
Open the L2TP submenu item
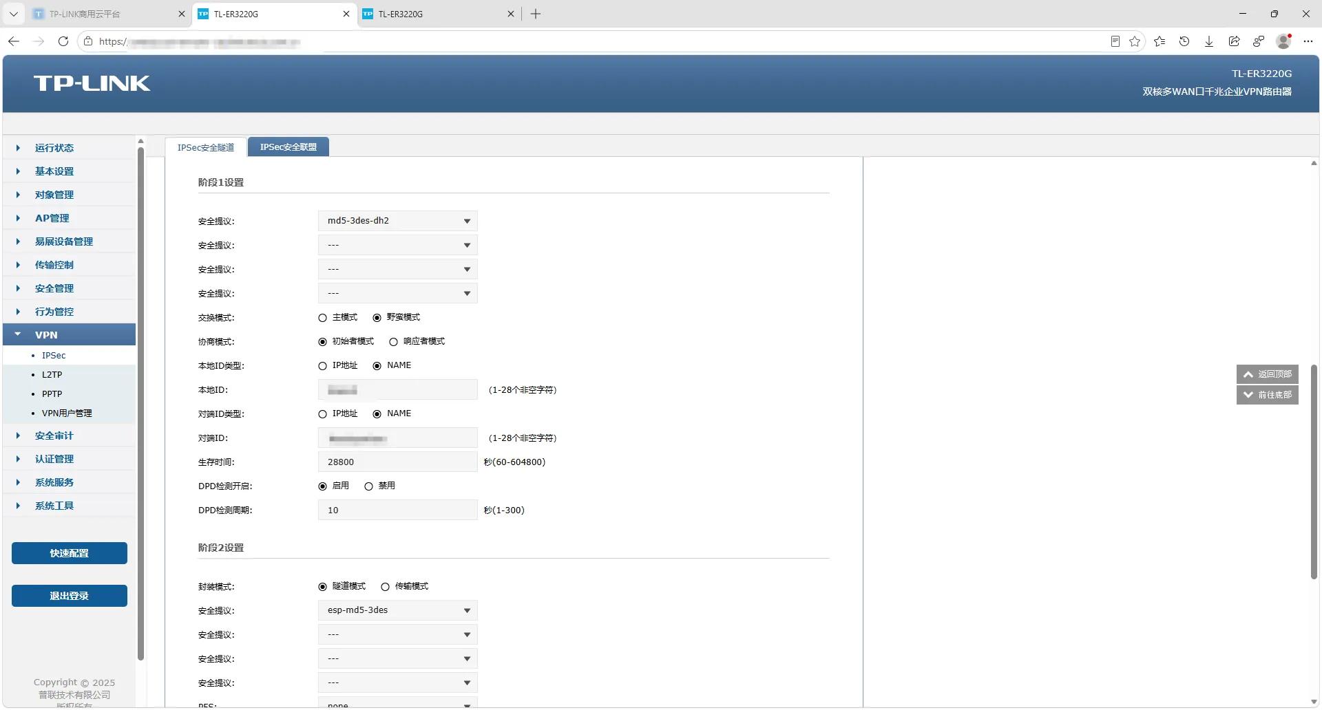(52, 375)
